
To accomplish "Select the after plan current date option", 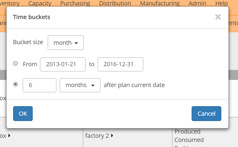I will coord(16,84).
